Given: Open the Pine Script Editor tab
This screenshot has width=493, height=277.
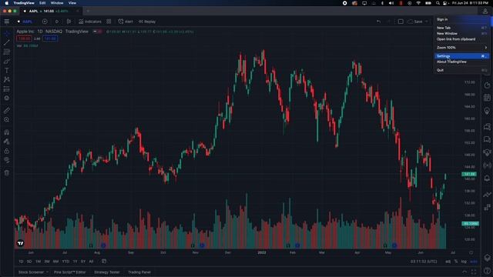Looking at the screenshot, I should 69,272.
